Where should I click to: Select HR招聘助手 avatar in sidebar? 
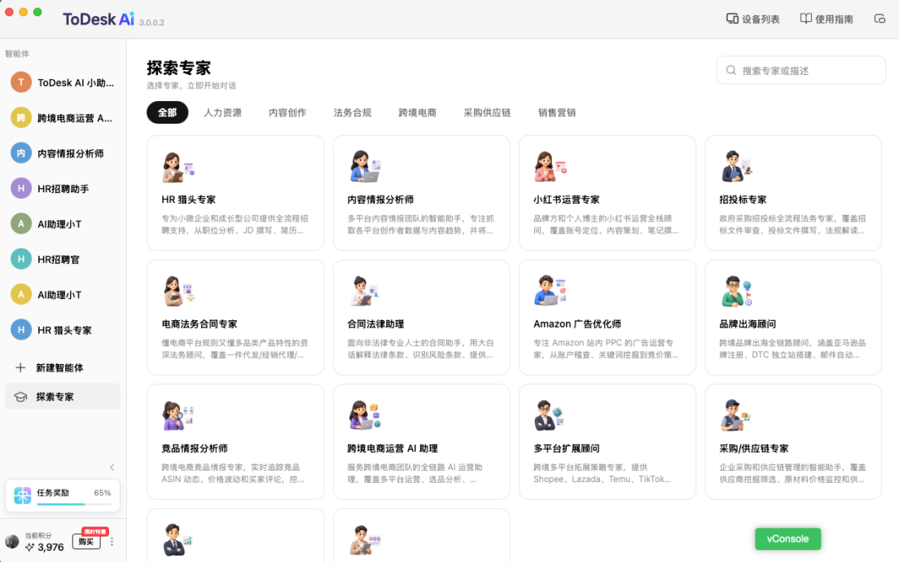21,189
